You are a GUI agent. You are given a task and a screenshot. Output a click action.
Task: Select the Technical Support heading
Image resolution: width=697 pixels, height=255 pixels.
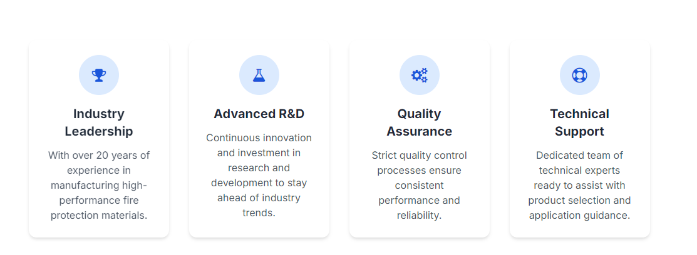[x=580, y=122]
